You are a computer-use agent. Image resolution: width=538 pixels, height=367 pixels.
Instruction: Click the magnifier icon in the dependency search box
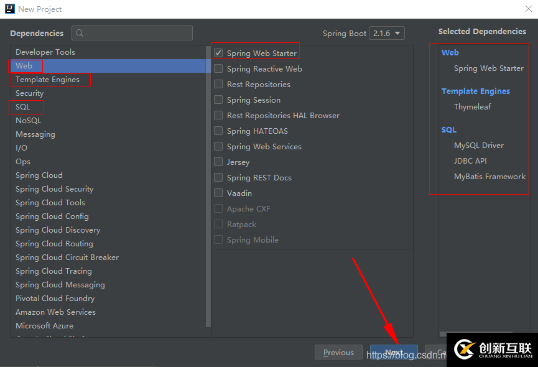click(x=80, y=33)
